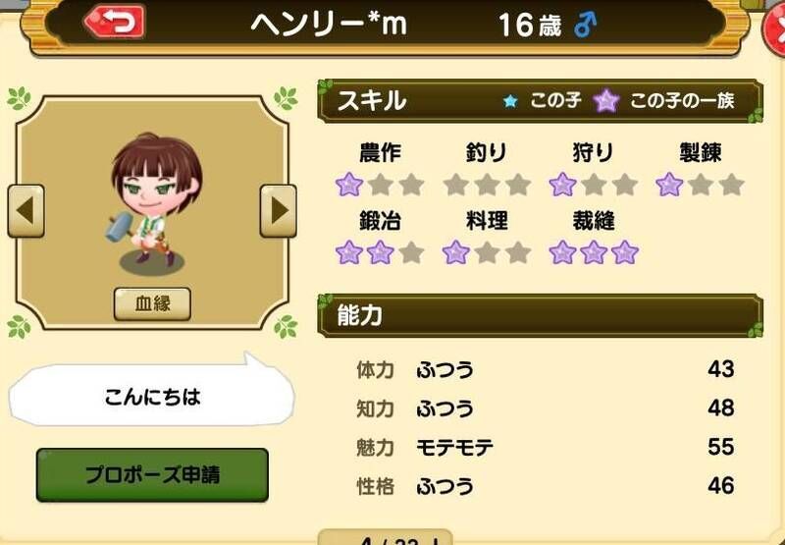This screenshot has height=545, width=785.
Task: Select the スキル section header
Action: tap(541, 101)
